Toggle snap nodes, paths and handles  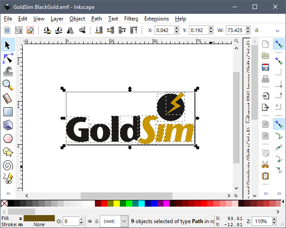(279, 124)
